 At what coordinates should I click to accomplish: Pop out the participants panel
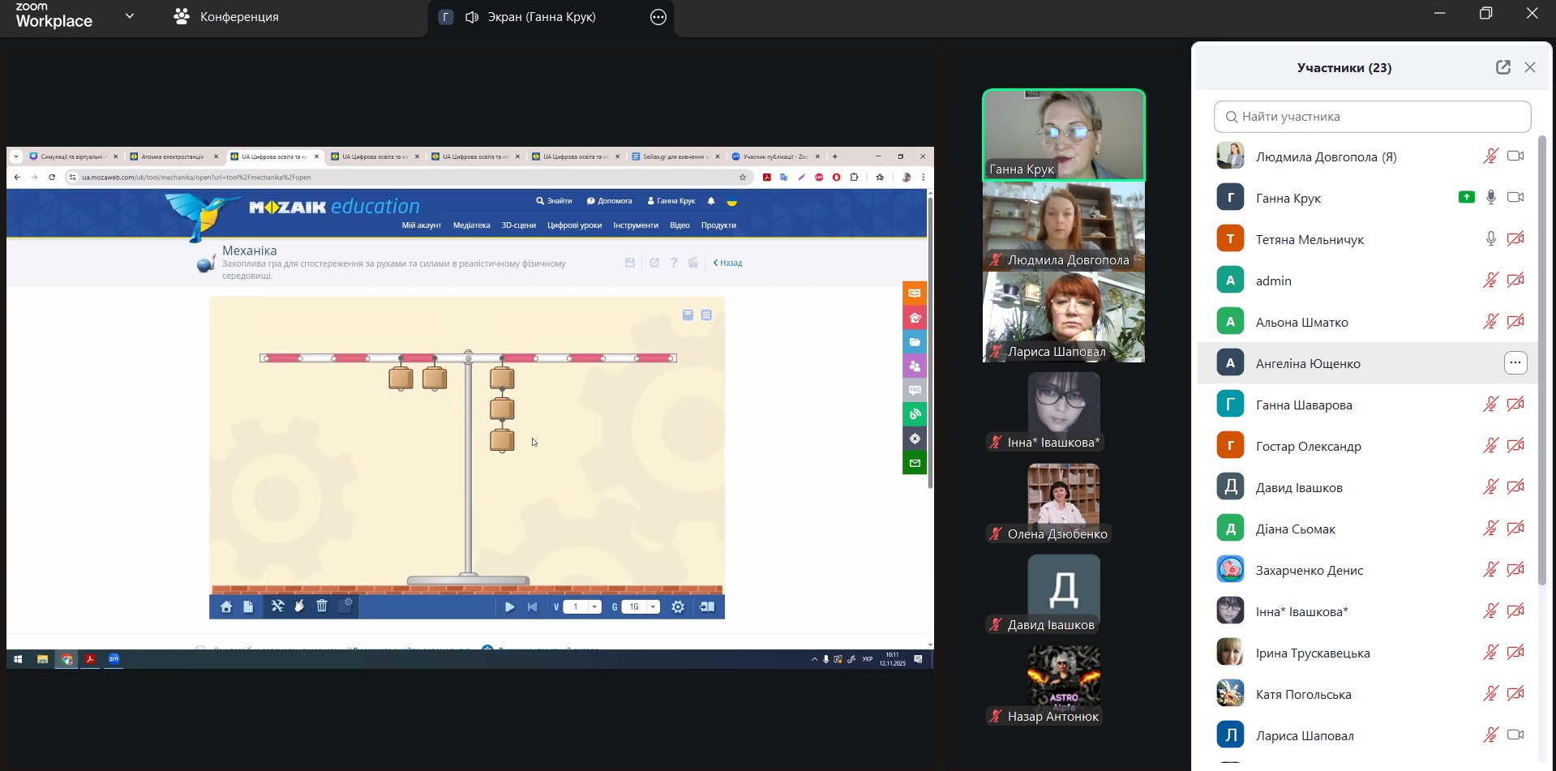coord(1502,67)
